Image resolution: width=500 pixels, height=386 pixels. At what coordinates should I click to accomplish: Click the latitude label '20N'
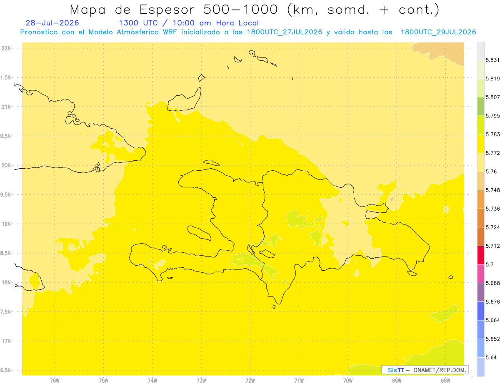[x=7, y=165]
